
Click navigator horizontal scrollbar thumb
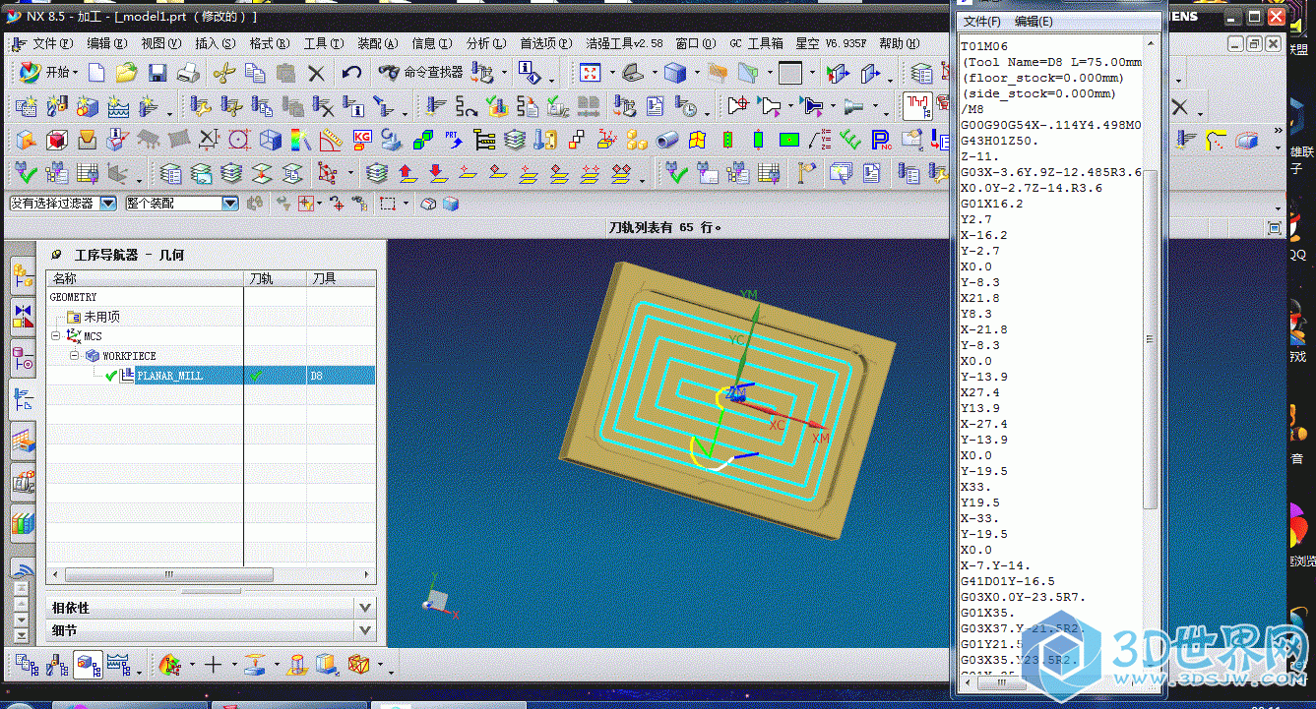point(168,575)
